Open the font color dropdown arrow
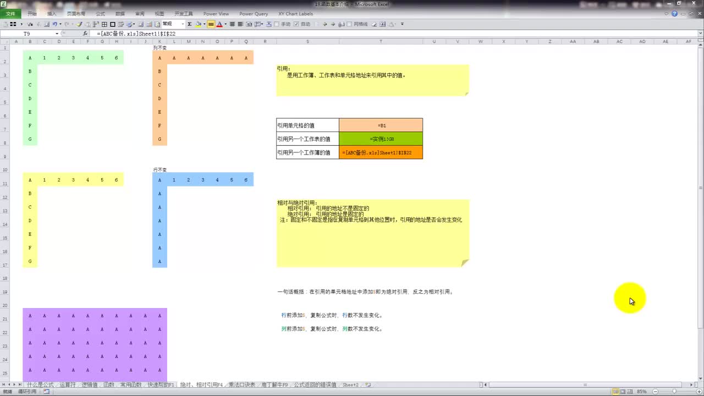Screen dimensions: 704x396 [x=225, y=24]
